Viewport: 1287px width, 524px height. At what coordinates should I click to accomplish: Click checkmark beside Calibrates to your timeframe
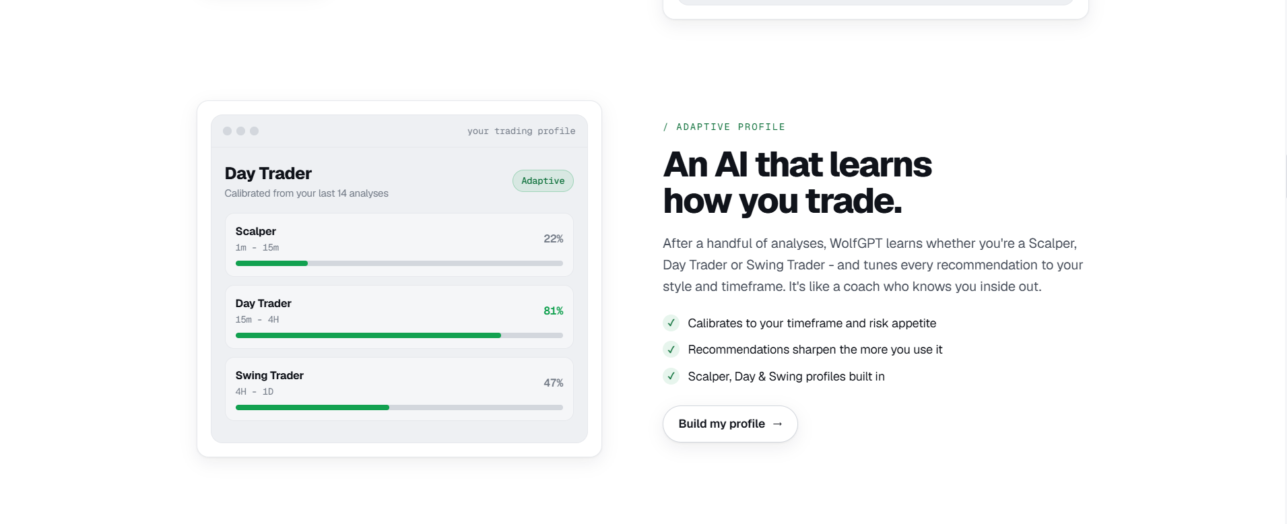[x=671, y=323]
